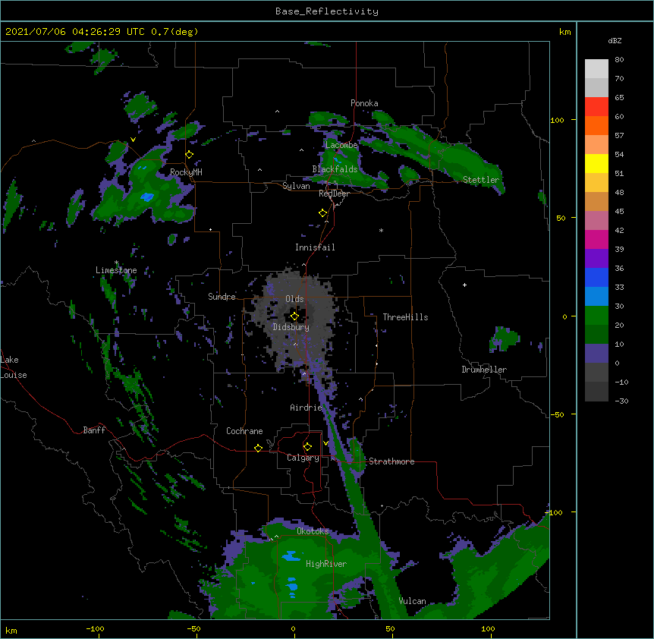Viewport: 654px width, 639px height.
Task: Click the -30 value on dBZ legend
Action: tap(621, 401)
